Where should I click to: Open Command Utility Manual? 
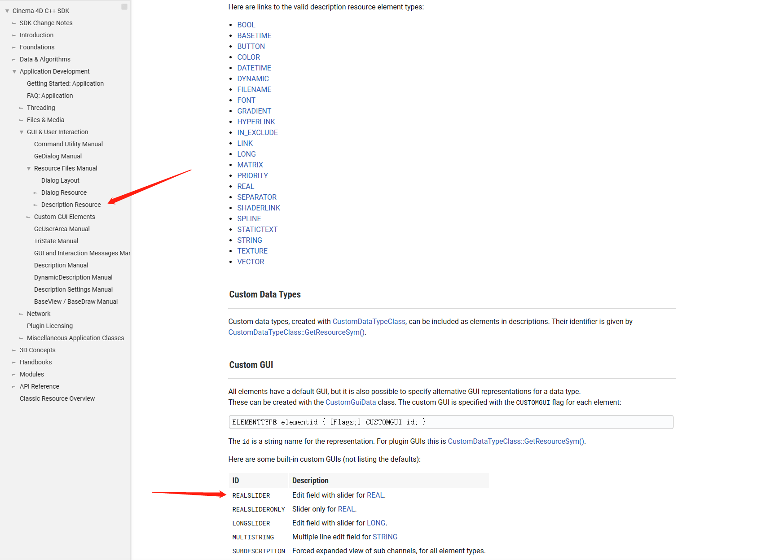coord(68,144)
